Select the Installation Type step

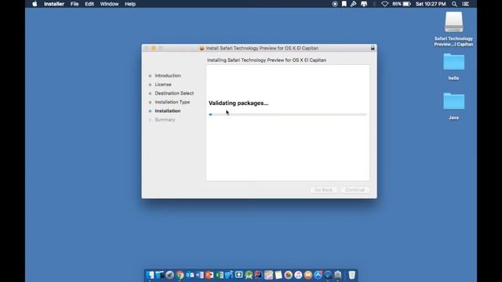(173, 102)
